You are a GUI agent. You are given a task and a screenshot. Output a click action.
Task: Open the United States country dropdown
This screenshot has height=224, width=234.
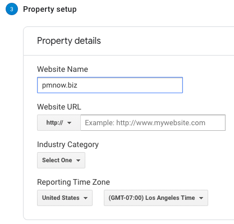tap(65, 198)
